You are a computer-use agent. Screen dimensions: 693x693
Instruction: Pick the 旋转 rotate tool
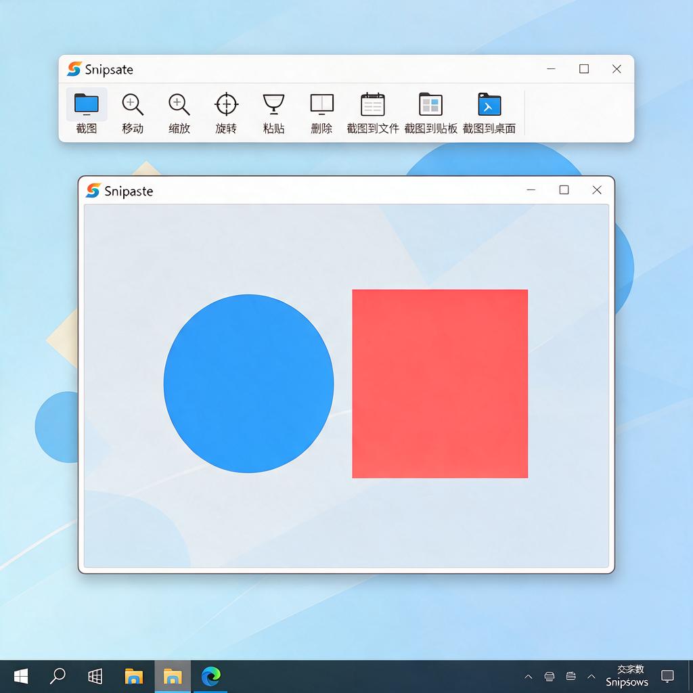[226, 113]
